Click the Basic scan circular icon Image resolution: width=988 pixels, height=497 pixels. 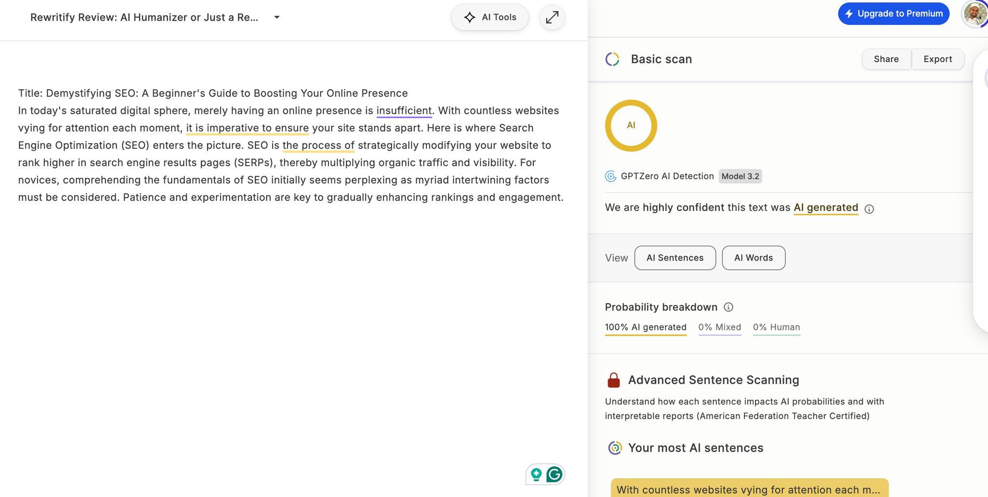[x=612, y=59]
